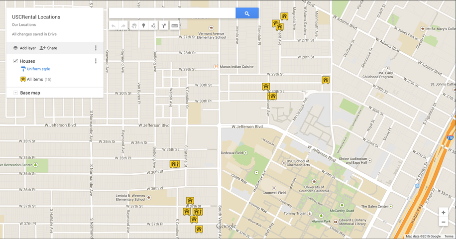This screenshot has height=239, width=456.
Task: Click USC School of Cinematic Arts marker
Action: pyautogui.click(x=284, y=163)
